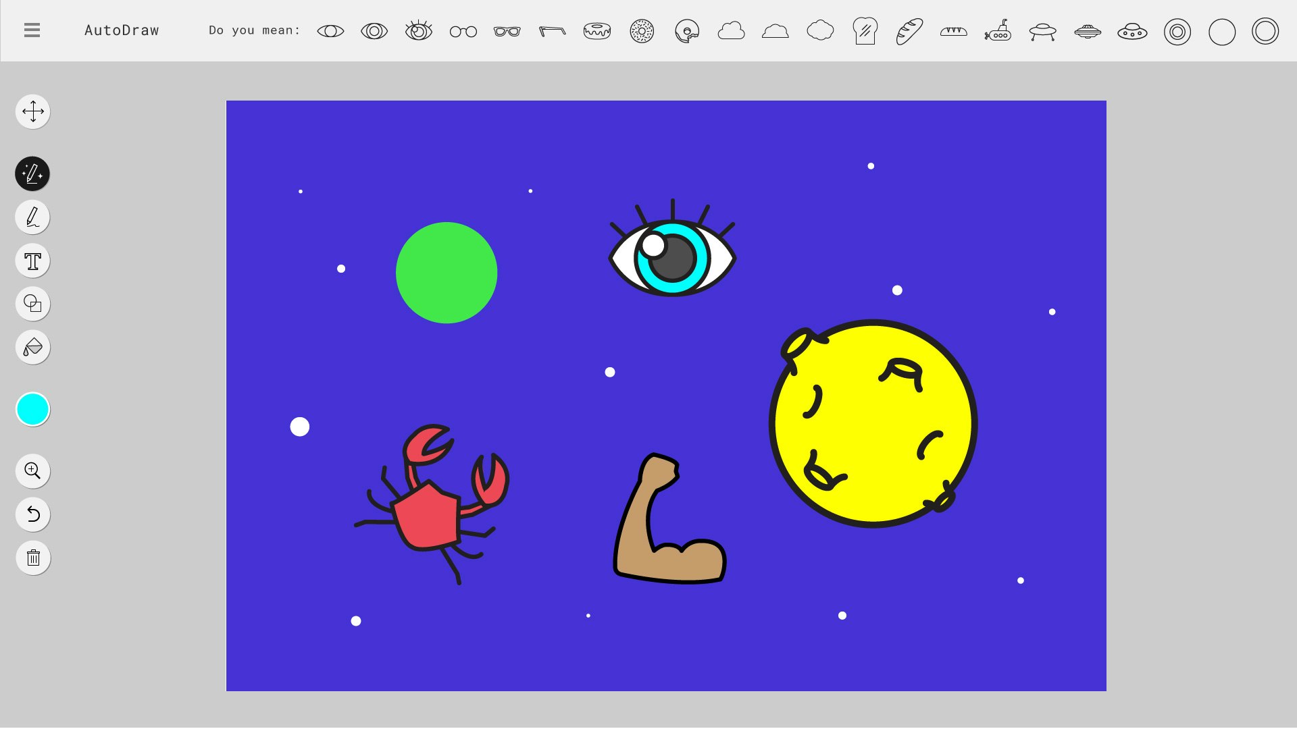Choose the flying saucer suggestion
This screenshot has width=1297, height=729.
coord(1042,30)
